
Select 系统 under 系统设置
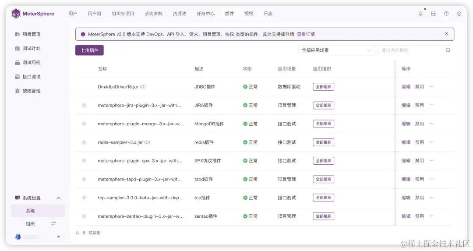38,211
